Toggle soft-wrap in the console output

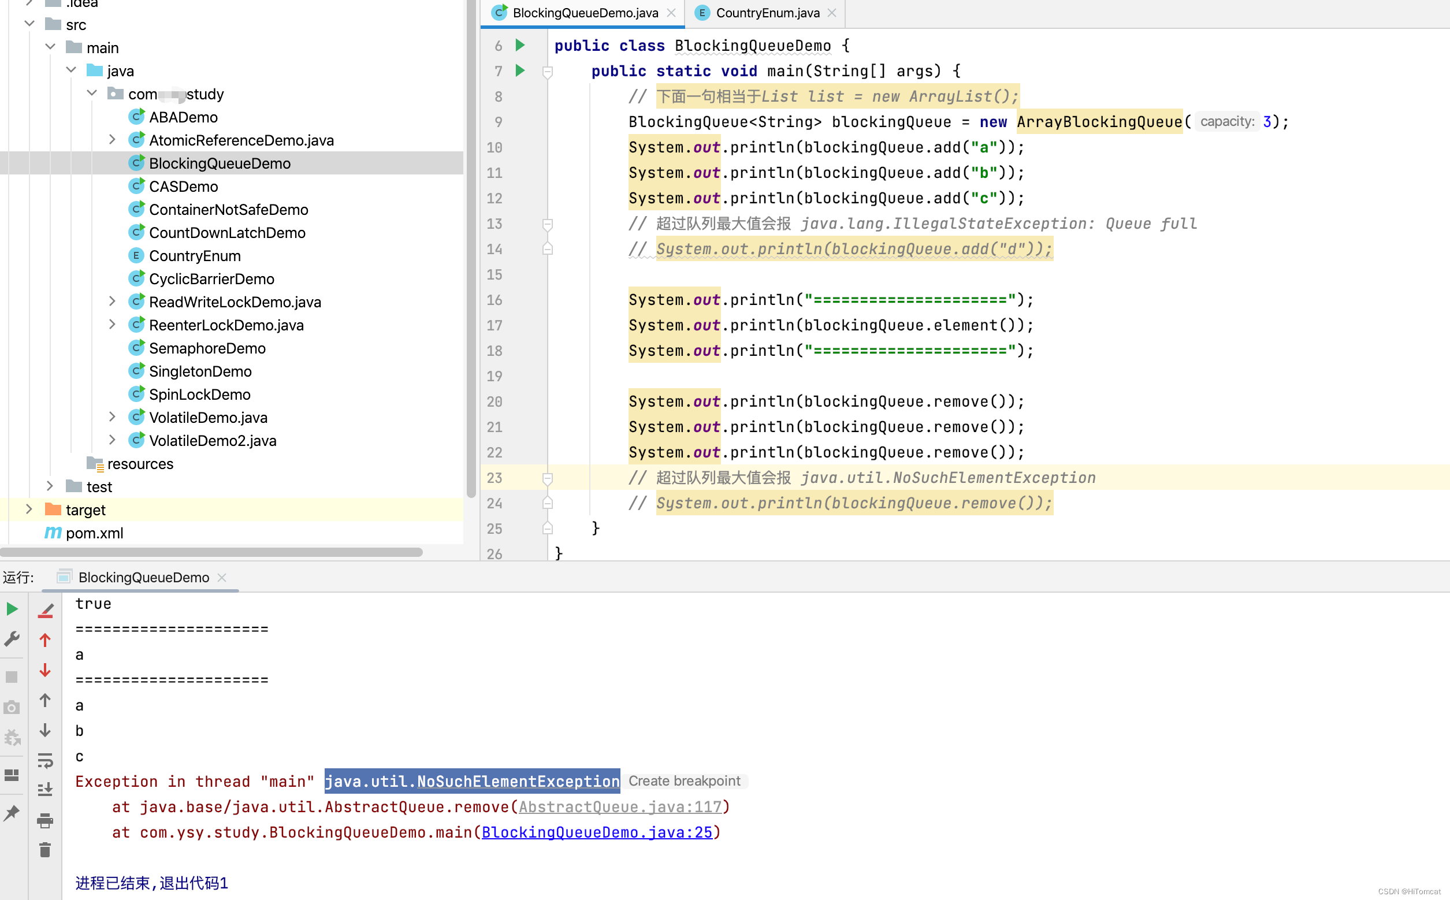coord(45,761)
